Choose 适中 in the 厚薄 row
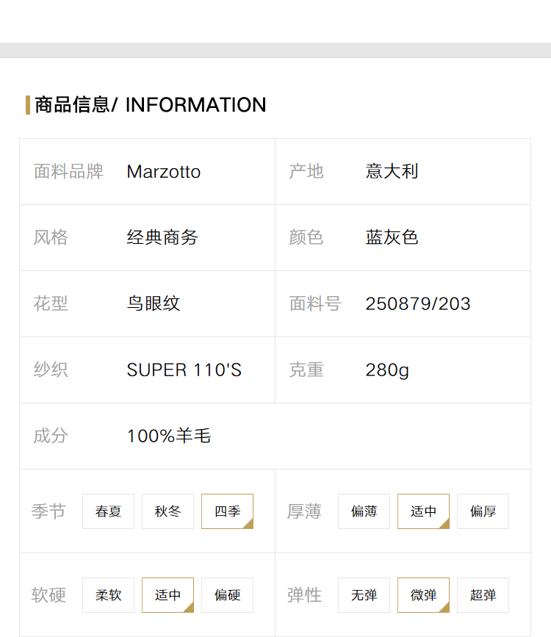Image resolution: width=551 pixels, height=637 pixels. point(423,511)
